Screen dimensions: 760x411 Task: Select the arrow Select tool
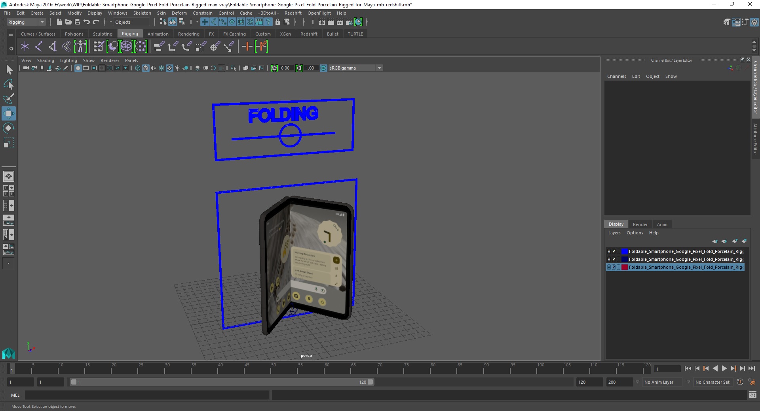pos(9,70)
